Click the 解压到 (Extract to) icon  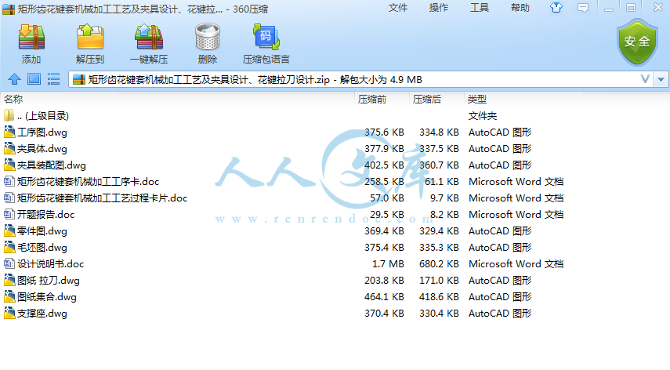[x=90, y=37]
